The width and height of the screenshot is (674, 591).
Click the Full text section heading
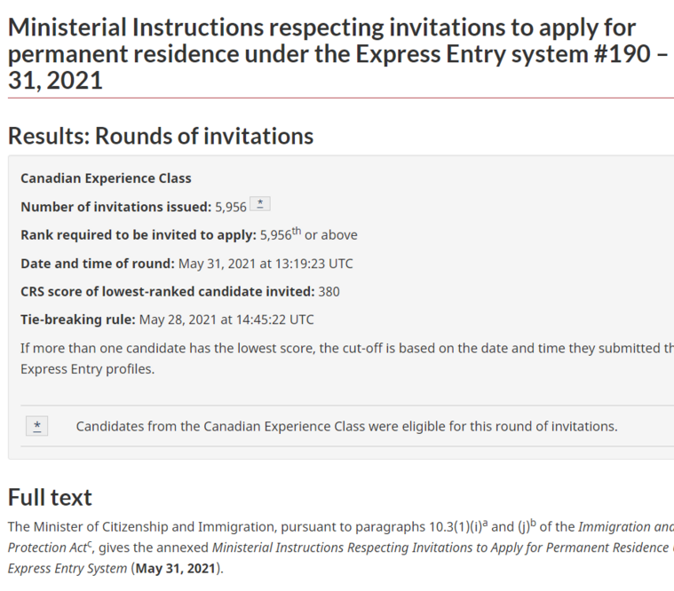point(50,497)
